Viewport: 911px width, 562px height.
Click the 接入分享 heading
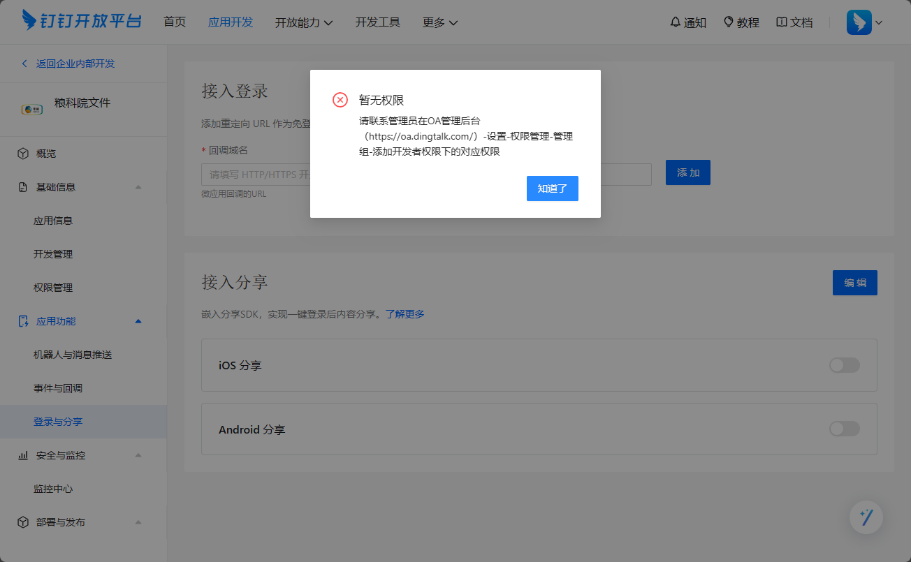(x=235, y=282)
